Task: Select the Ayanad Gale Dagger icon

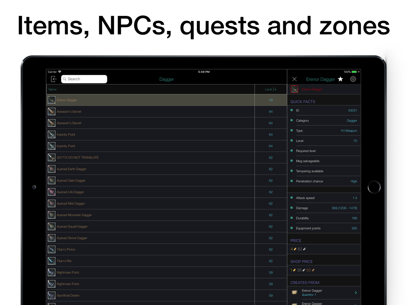Action: coord(51,181)
